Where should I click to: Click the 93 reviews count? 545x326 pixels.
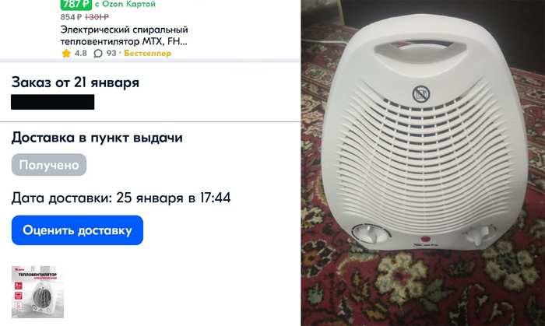tap(111, 54)
